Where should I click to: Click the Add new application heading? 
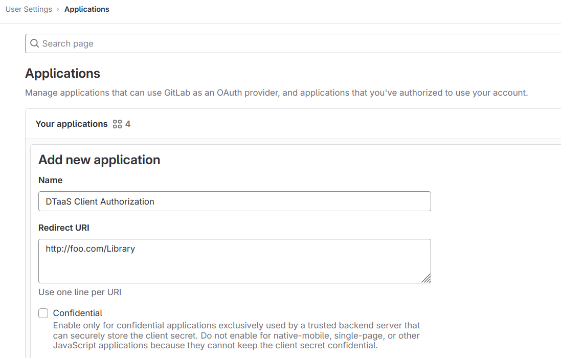99,160
